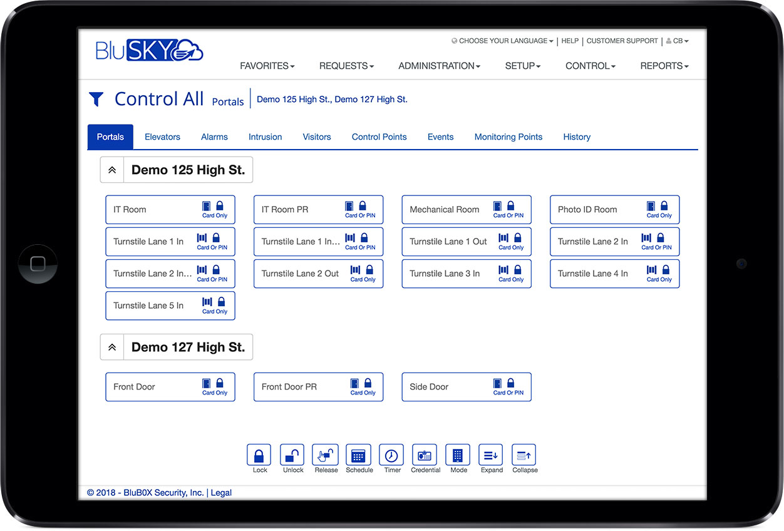Open the Monitoring Points tab

[508, 137]
